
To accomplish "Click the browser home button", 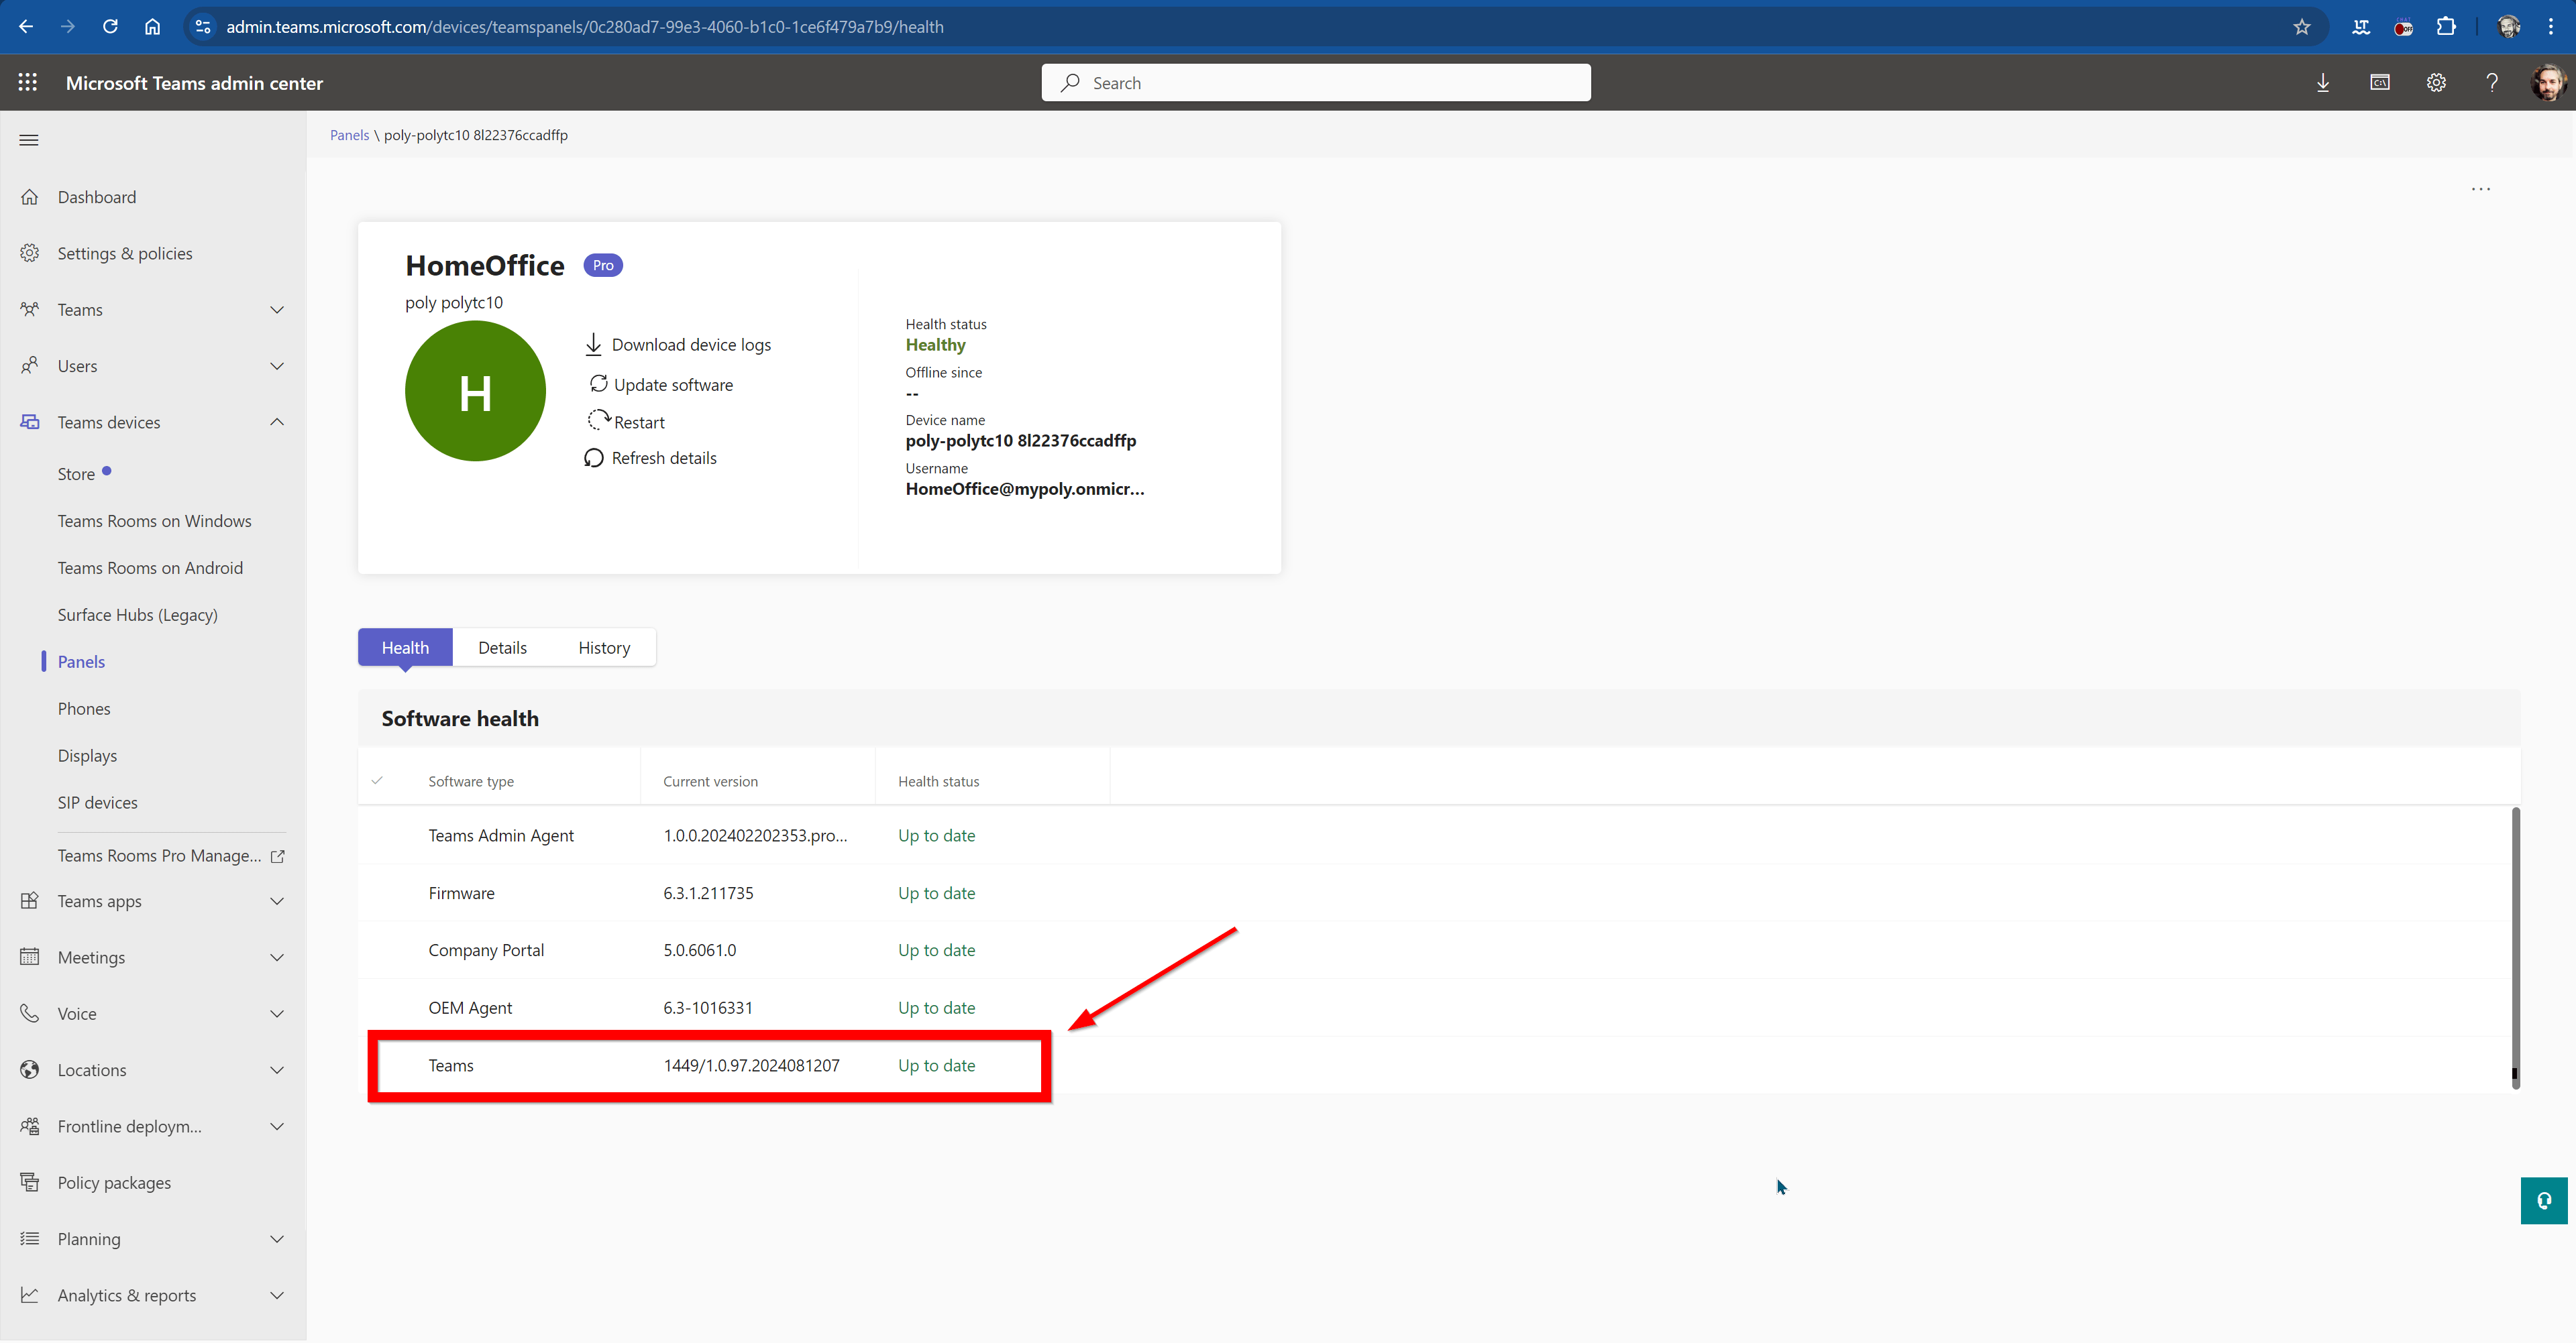I will pos(152,27).
